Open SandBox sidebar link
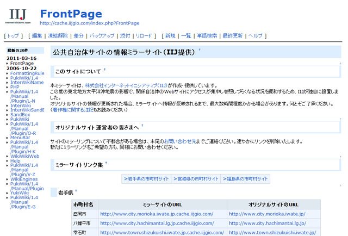Screen dimensions: 348x236 click(20, 115)
